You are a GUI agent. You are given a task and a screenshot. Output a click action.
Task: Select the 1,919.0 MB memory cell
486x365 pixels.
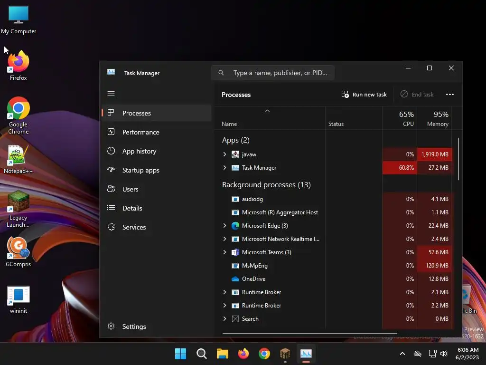pyautogui.click(x=434, y=154)
